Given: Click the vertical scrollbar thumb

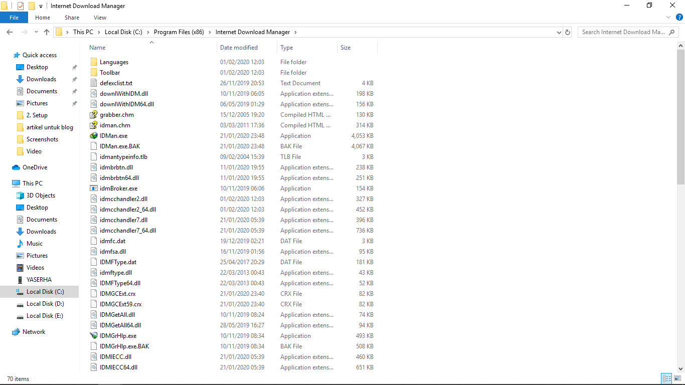Looking at the screenshot, I should click(x=680, y=117).
